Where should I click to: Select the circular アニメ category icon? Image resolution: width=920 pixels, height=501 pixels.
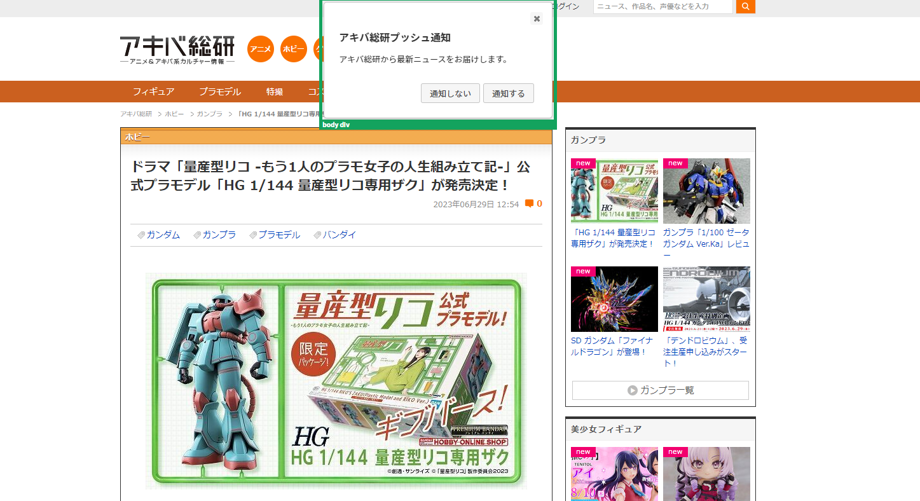260,49
